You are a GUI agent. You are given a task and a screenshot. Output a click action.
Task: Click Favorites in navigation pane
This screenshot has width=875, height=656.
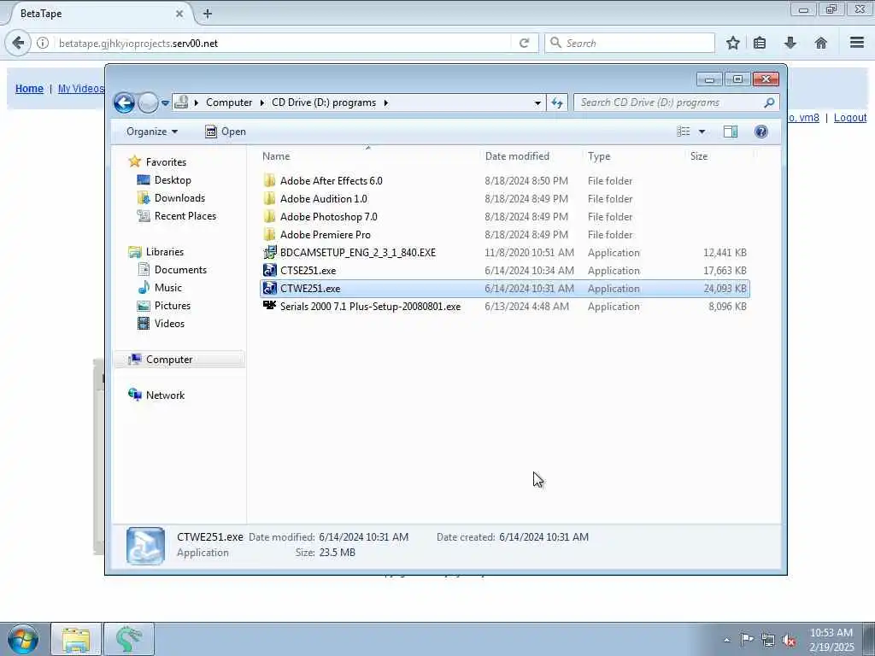(x=166, y=161)
